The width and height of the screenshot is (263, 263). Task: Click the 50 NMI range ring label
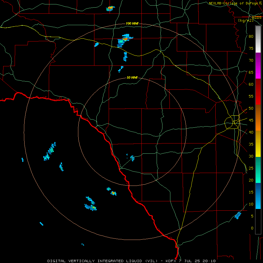[x=132, y=77]
